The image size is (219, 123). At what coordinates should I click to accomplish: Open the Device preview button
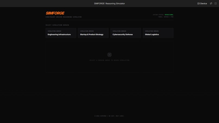click(x=202, y=4)
